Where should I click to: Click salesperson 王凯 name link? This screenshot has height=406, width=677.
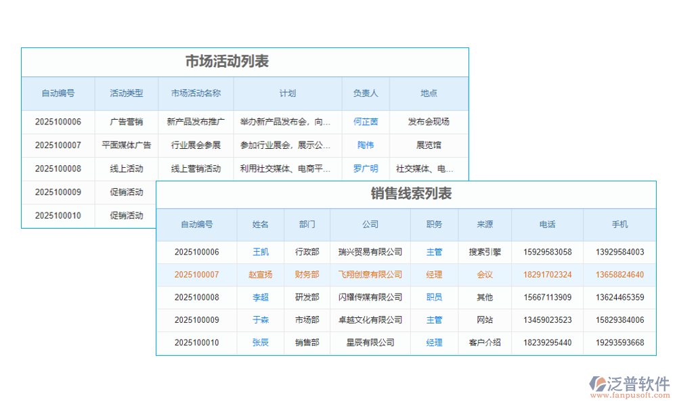click(260, 252)
